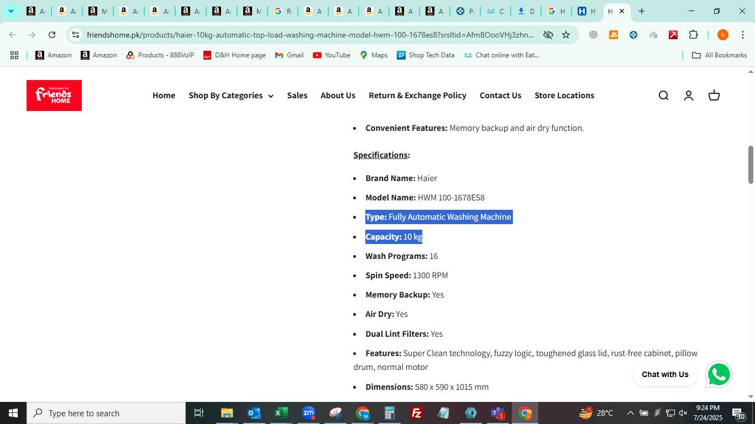This screenshot has height=424, width=755.
Task: Click the WhatsApp chat icon
Action: pyautogui.click(x=719, y=375)
